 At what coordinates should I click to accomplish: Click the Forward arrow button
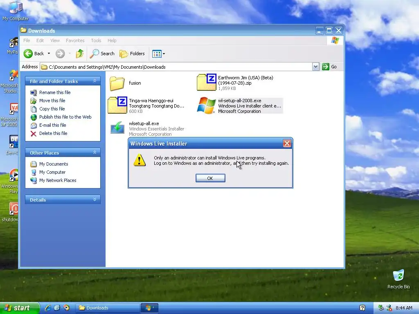pyautogui.click(x=60, y=54)
